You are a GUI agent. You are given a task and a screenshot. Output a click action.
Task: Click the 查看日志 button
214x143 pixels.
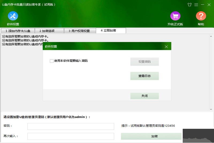(144, 76)
